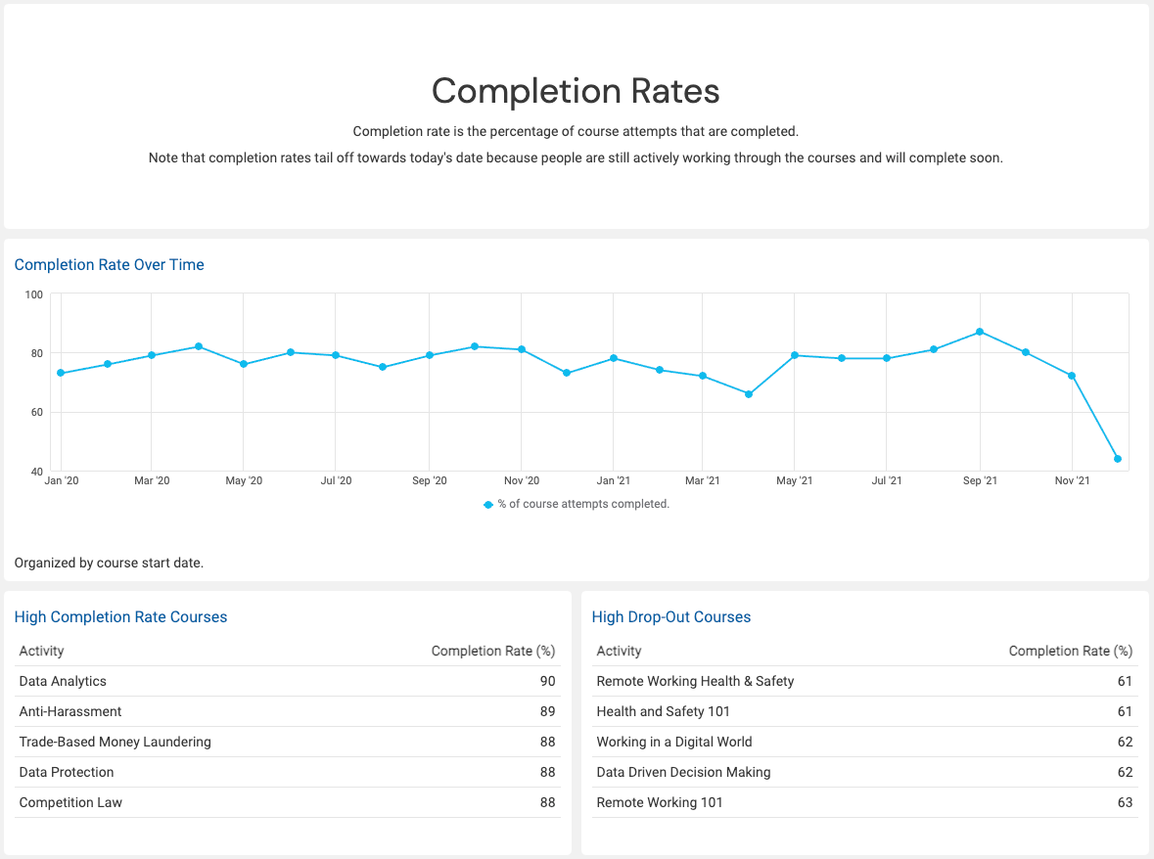
Task: Click Remote Working Health & Safety row
Action: pyautogui.click(x=864, y=681)
